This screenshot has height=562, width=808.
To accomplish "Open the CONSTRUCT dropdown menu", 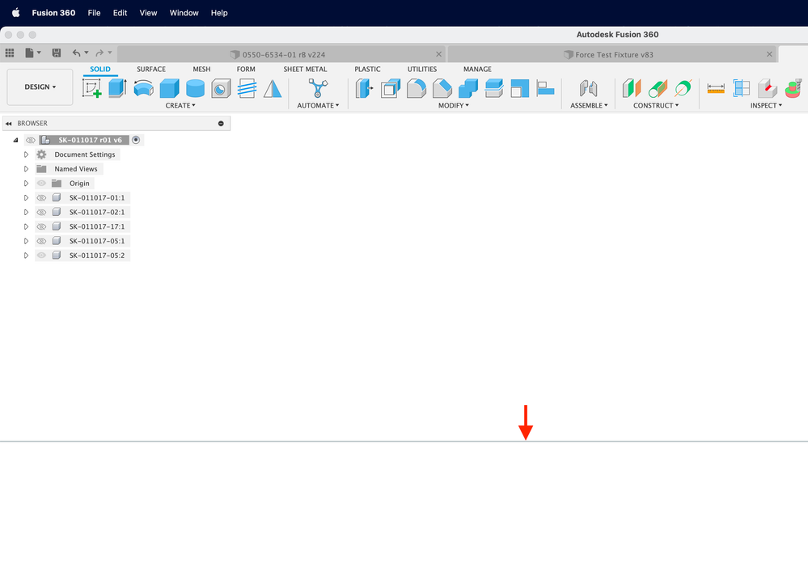I will (x=656, y=106).
